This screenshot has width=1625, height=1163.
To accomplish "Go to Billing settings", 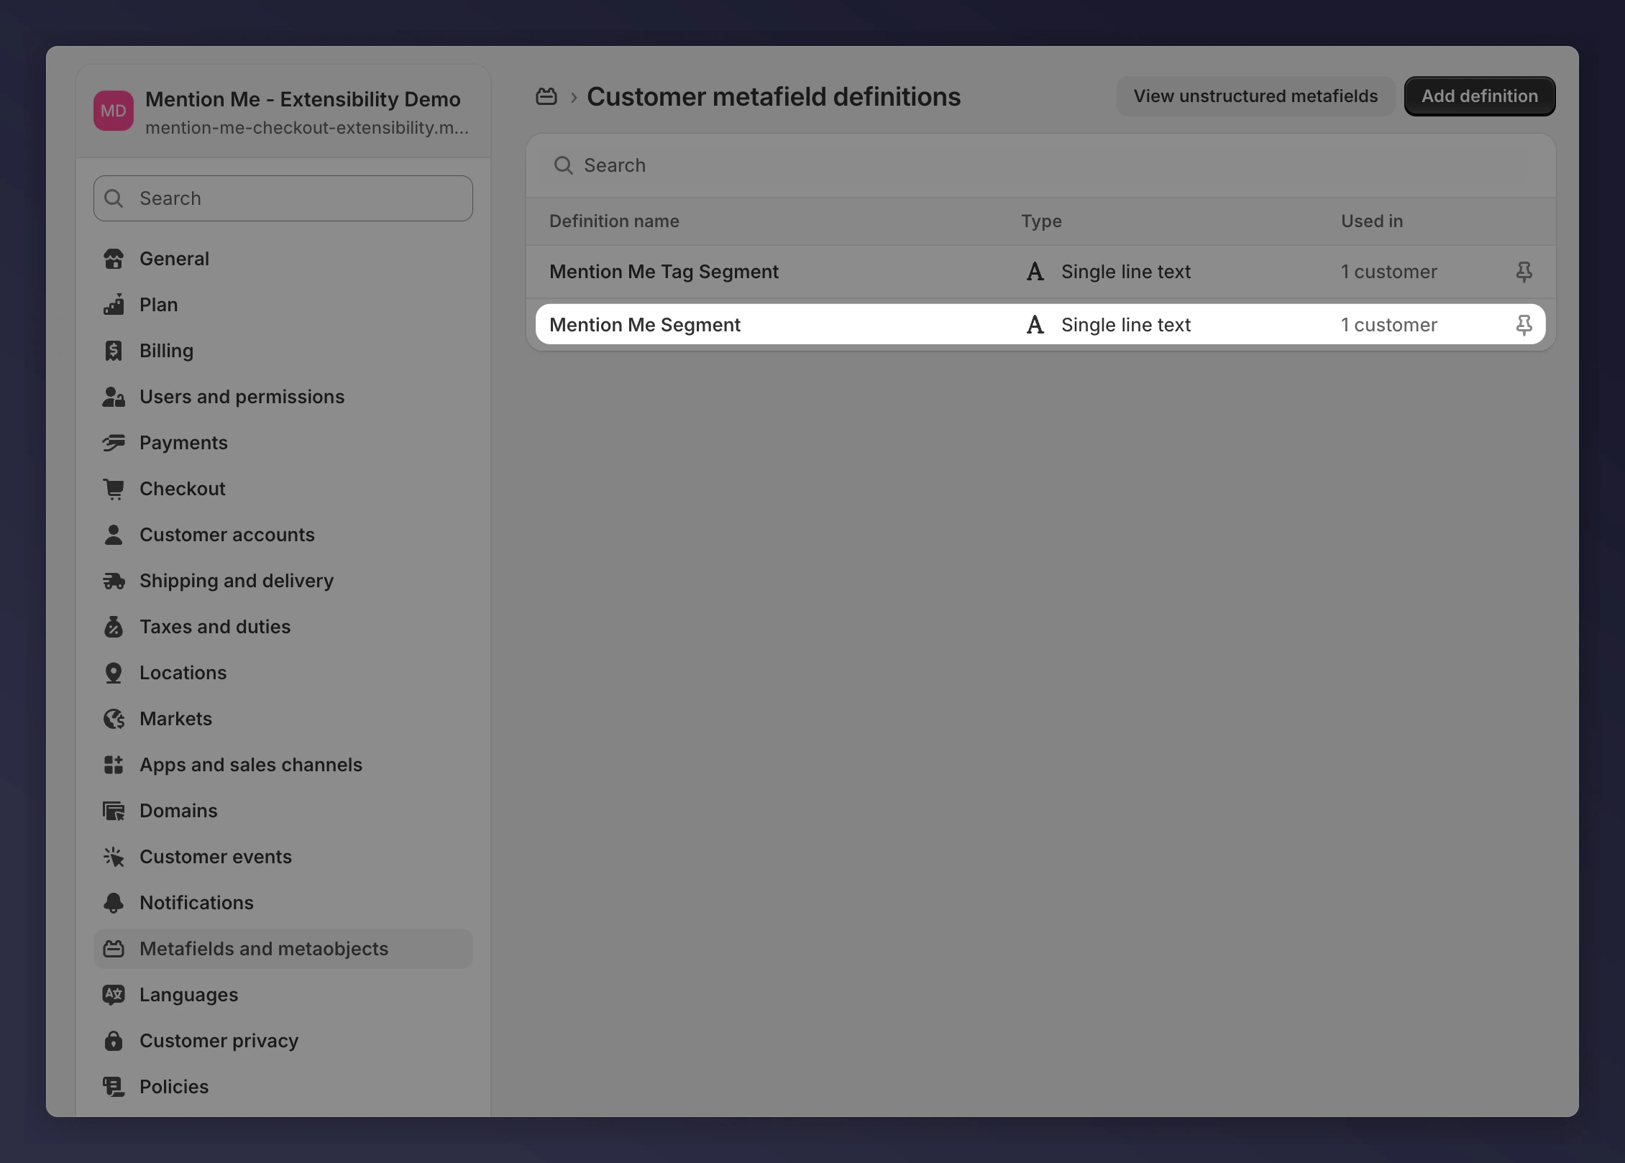I will click(283, 351).
